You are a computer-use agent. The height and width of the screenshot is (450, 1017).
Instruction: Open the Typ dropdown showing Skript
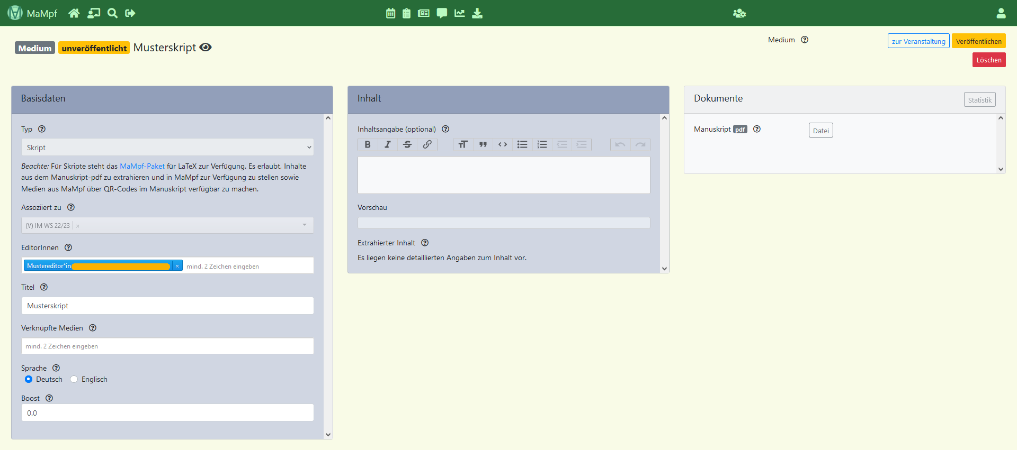point(167,147)
